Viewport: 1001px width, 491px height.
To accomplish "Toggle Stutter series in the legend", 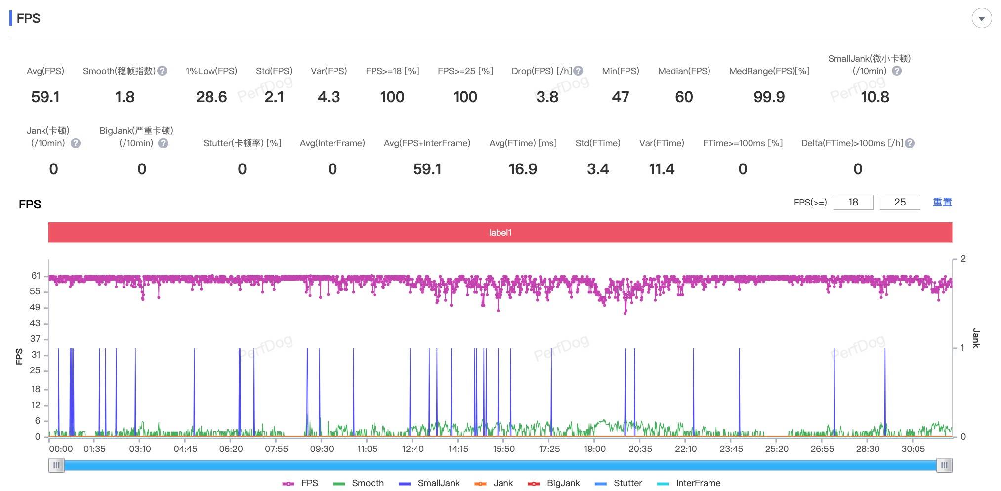I will point(619,483).
